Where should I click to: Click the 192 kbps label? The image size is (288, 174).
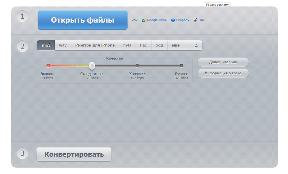137,78
